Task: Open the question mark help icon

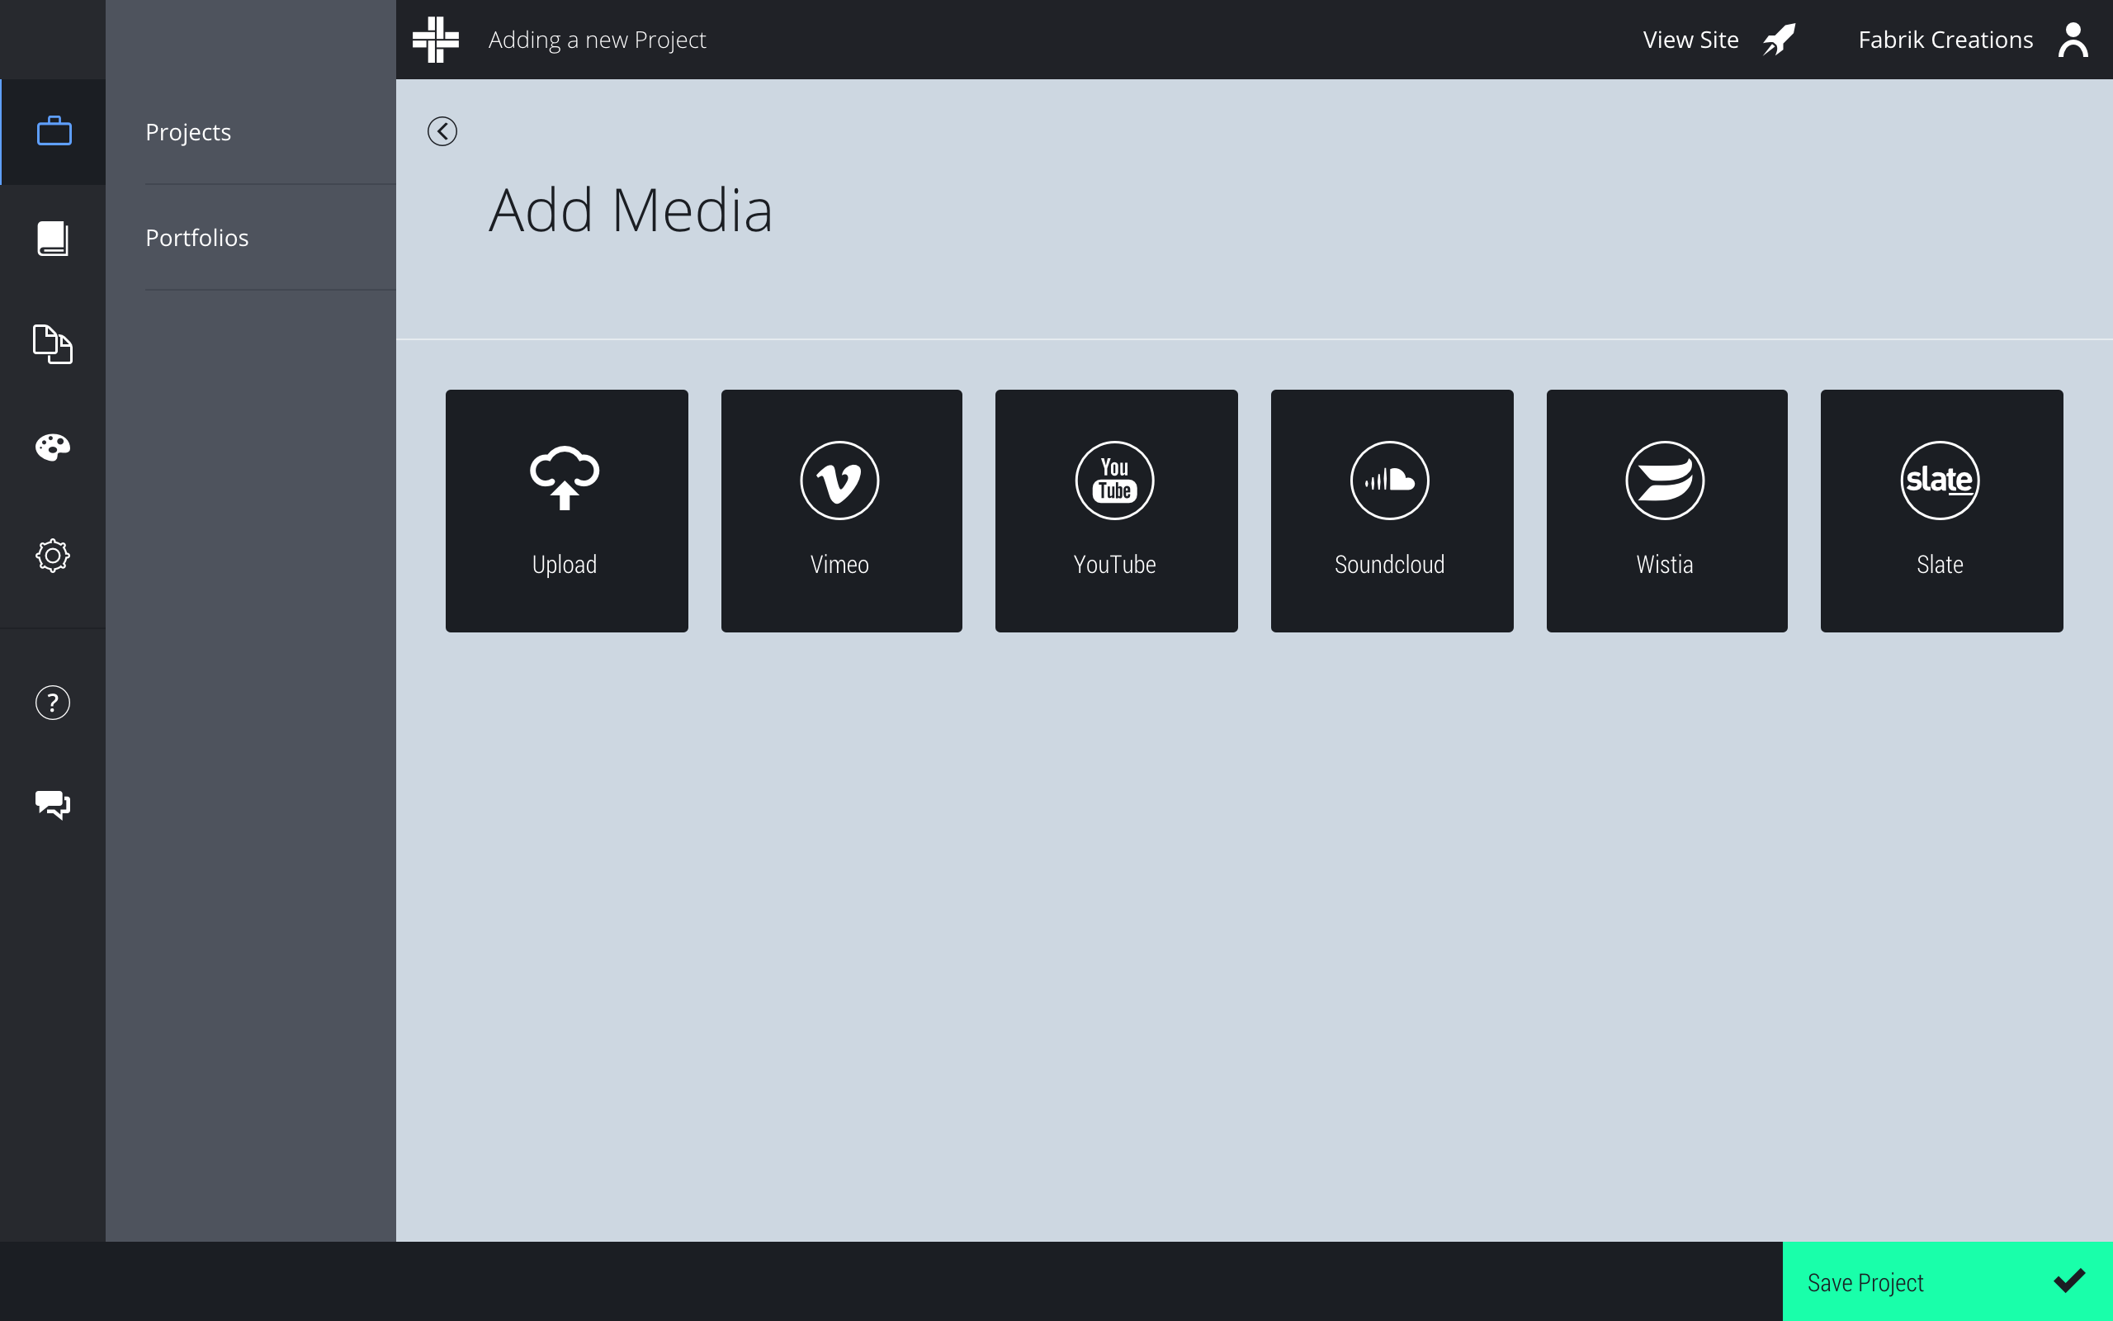Action: click(54, 703)
